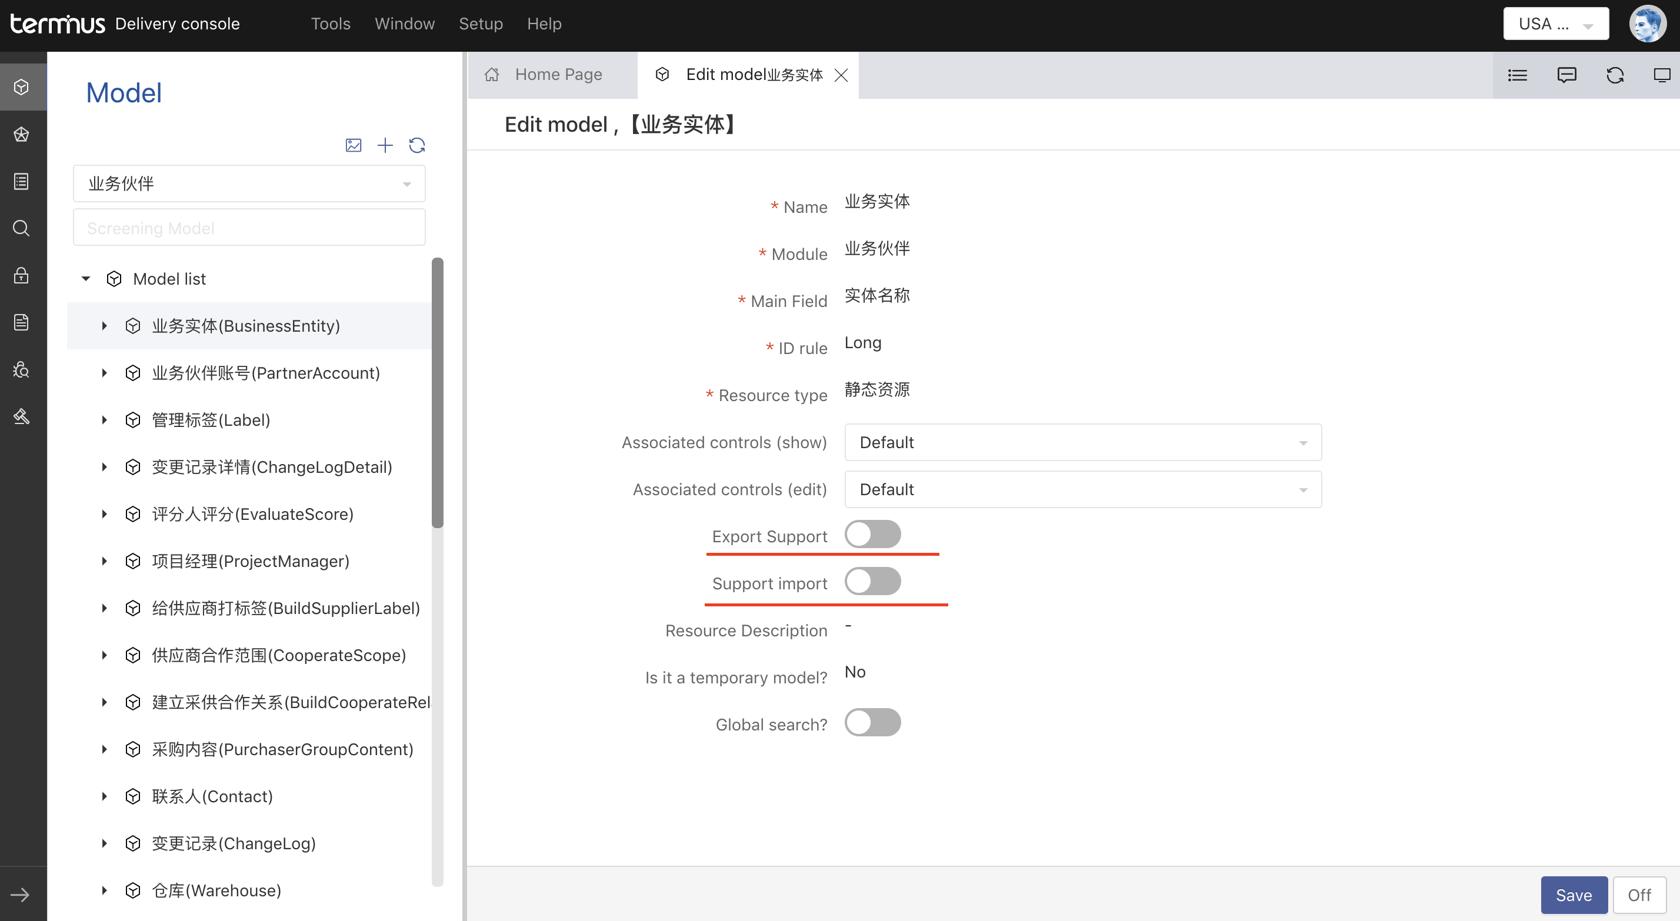This screenshot has height=921, width=1680.
Task: Click the cube icon of 联系人(Contact)
Action: 133,796
